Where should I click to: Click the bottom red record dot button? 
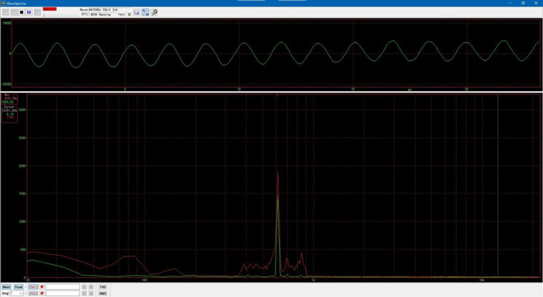(x=42, y=293)
